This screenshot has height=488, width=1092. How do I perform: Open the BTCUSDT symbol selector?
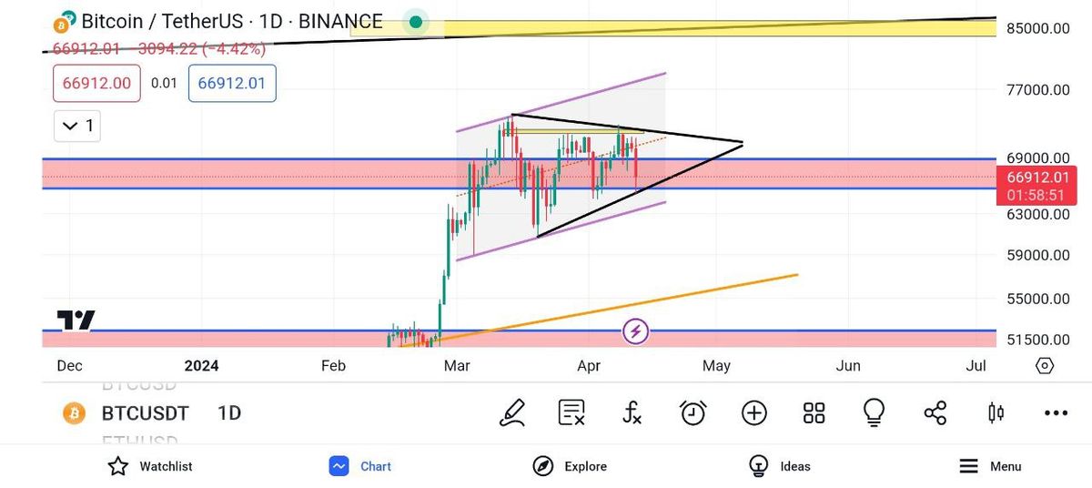point(145,413)
